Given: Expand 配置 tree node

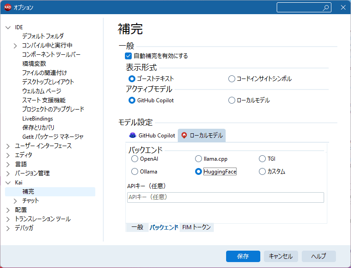Looking at the screenshot, I should (x=8, y=210).
